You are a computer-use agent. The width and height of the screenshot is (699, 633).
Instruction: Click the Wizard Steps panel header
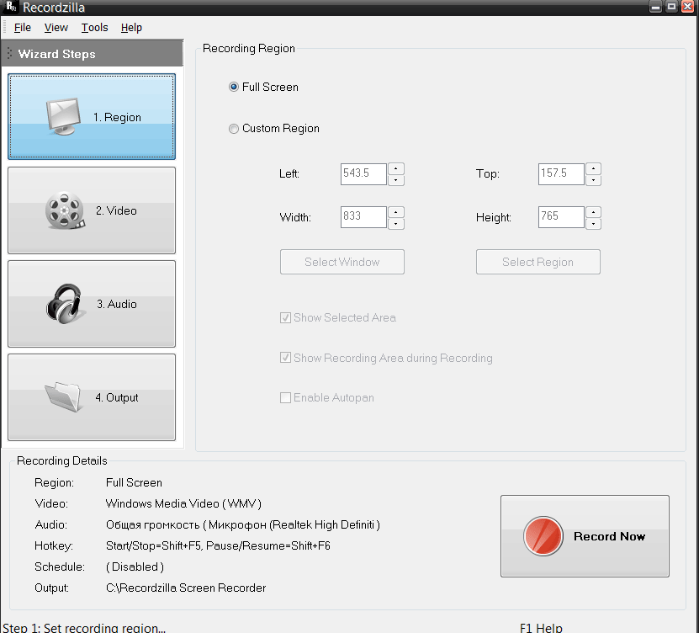93,54
